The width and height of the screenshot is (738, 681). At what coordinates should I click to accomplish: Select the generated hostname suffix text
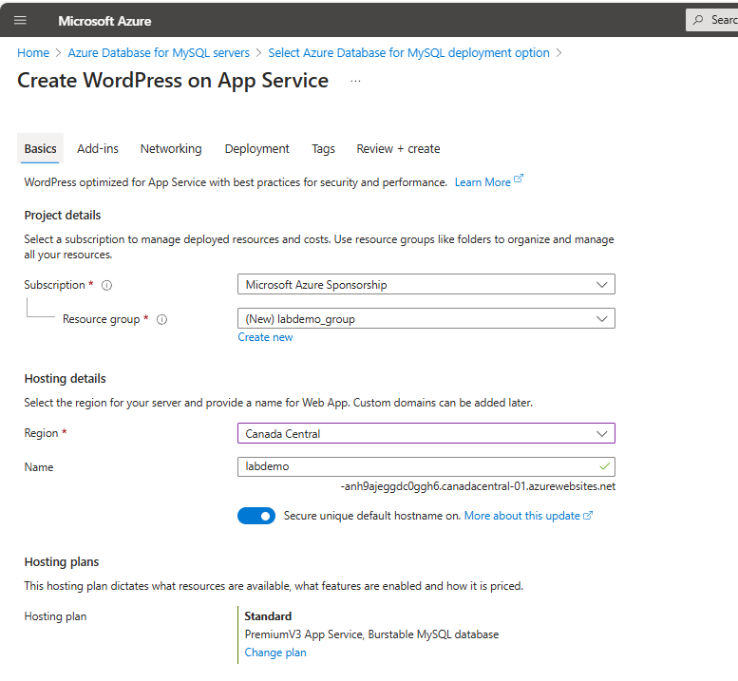pos(478,486)
